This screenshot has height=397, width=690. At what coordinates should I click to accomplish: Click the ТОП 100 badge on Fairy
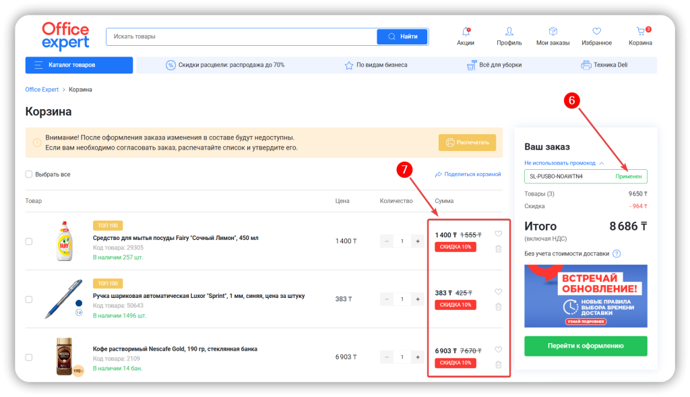(x=108, y=225)
